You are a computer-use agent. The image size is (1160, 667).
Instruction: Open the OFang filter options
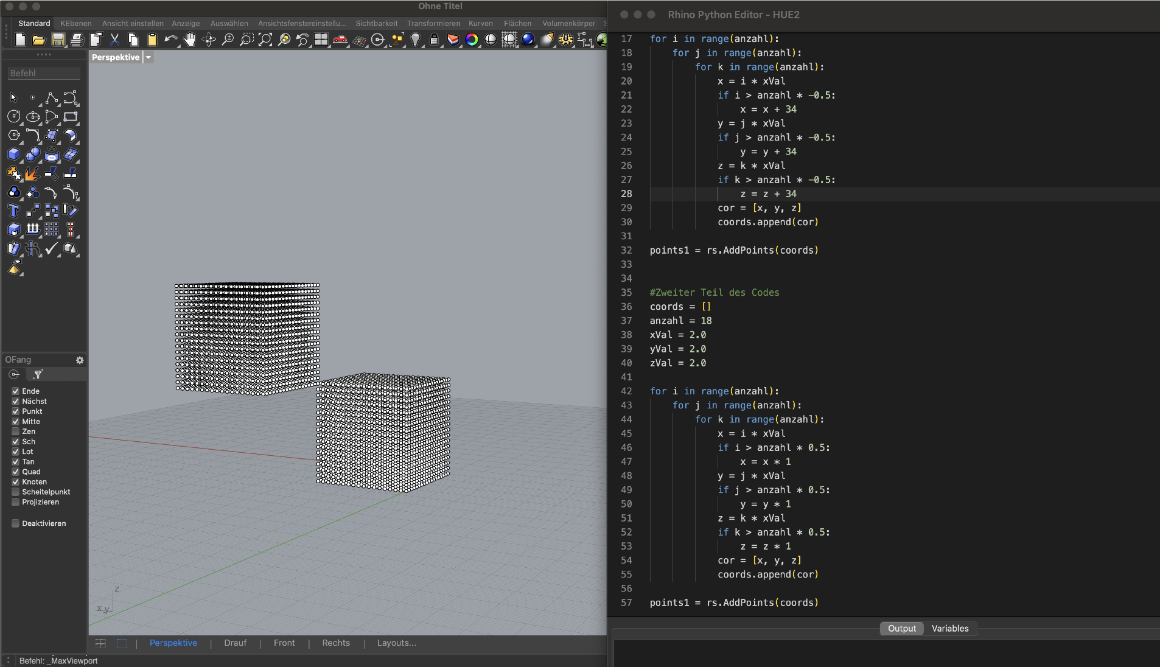click(38, 375)
